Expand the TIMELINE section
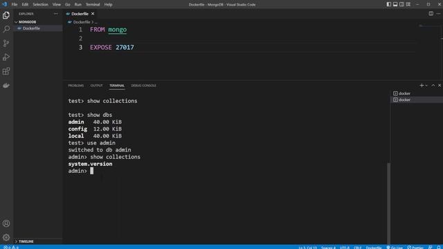The image size is (443, 249). point(38,241)
